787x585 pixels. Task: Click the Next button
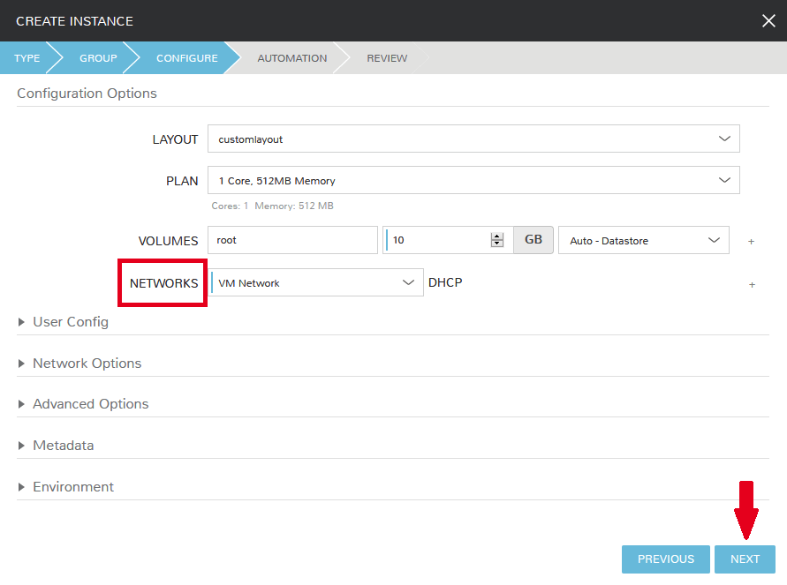pos(745,559)
